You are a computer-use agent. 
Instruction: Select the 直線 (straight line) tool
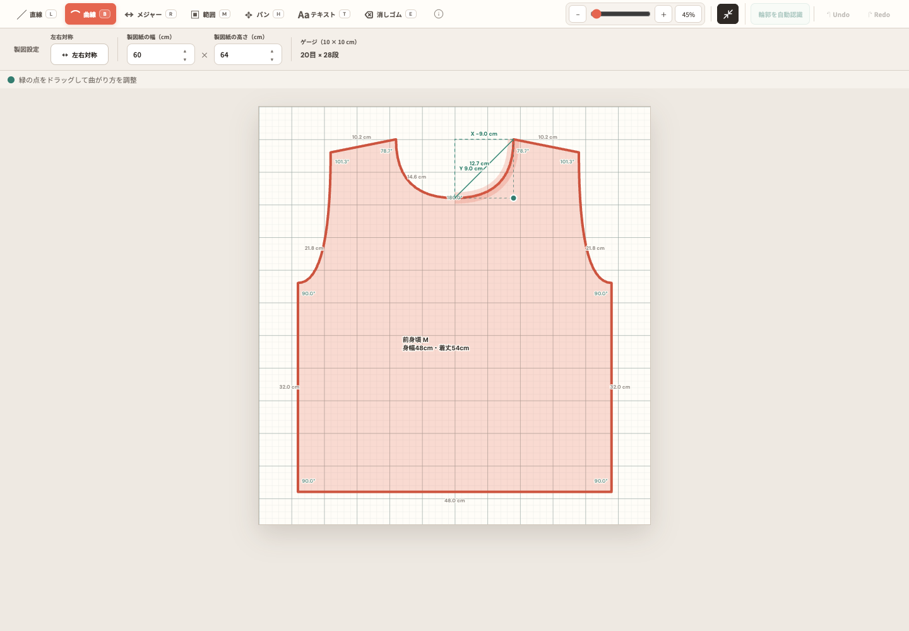point(37,14)
